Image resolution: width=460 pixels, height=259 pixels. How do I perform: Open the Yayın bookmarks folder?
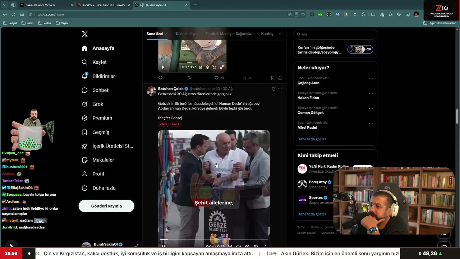pos(62,23)
